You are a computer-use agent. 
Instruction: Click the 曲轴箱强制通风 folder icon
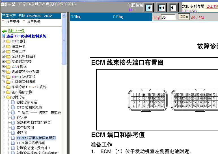point(8,82)
